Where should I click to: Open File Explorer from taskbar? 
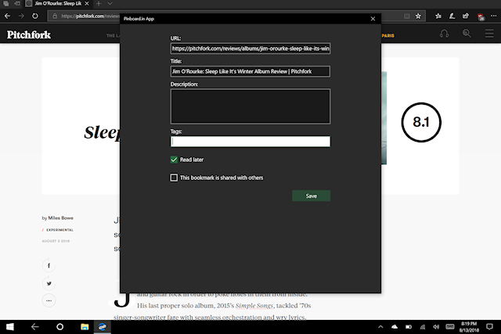(85, 327)
